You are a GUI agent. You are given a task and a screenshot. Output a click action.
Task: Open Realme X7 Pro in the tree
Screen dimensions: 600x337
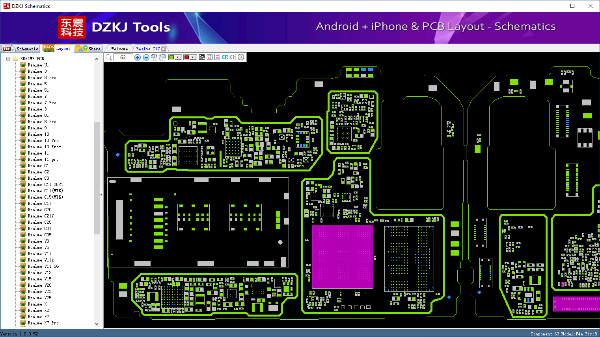click(43, 323)
